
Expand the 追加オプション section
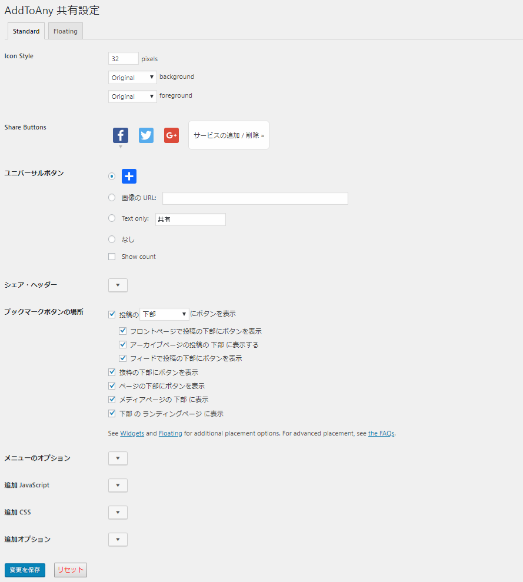(118, 540)
